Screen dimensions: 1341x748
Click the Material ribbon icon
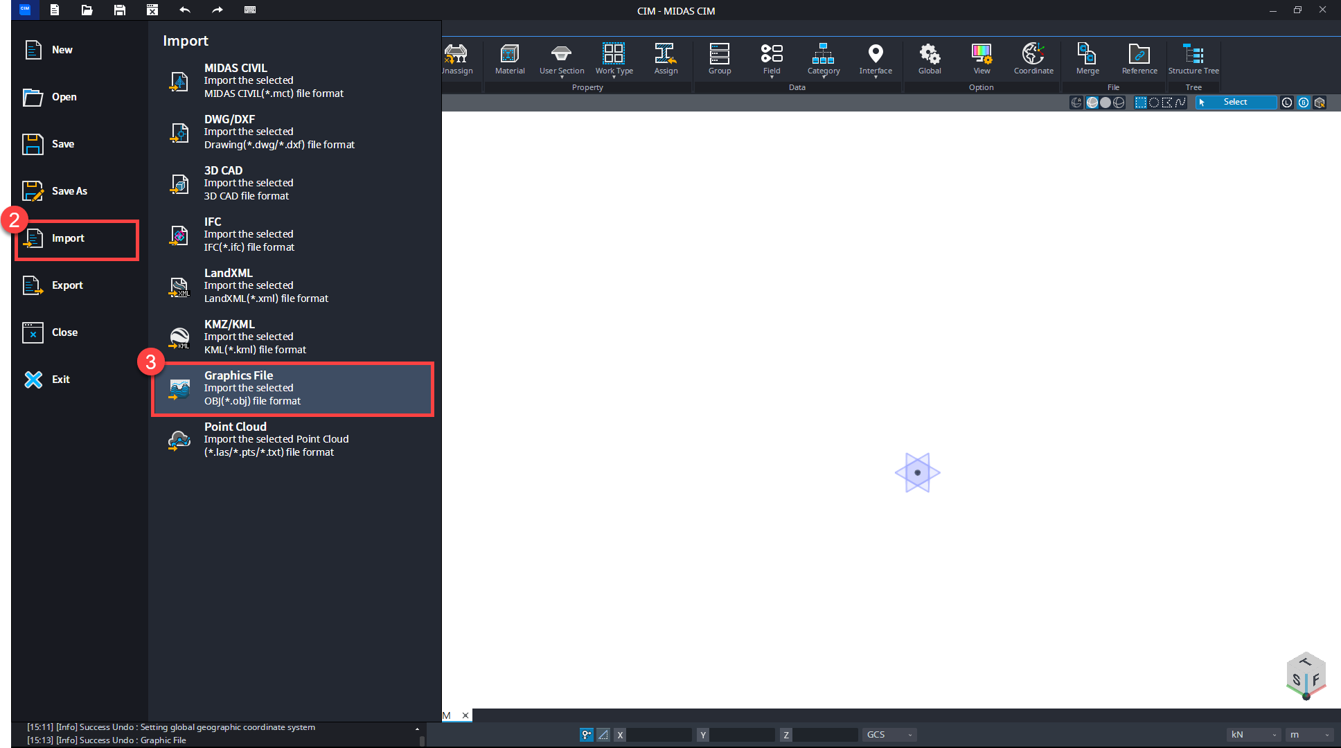point(510,59)
